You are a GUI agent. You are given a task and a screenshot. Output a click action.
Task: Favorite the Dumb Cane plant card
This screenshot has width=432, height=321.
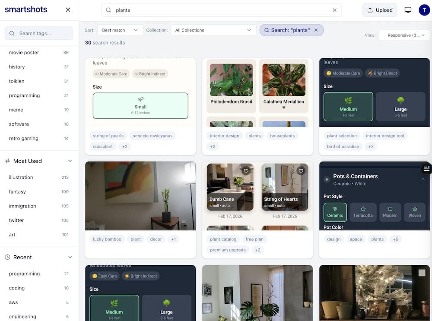(246, 171)
